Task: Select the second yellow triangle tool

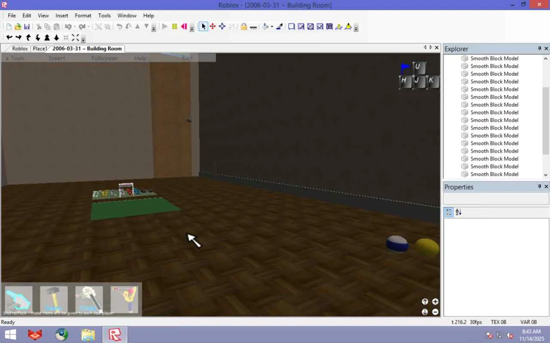Action: click(x=348, y=27)
